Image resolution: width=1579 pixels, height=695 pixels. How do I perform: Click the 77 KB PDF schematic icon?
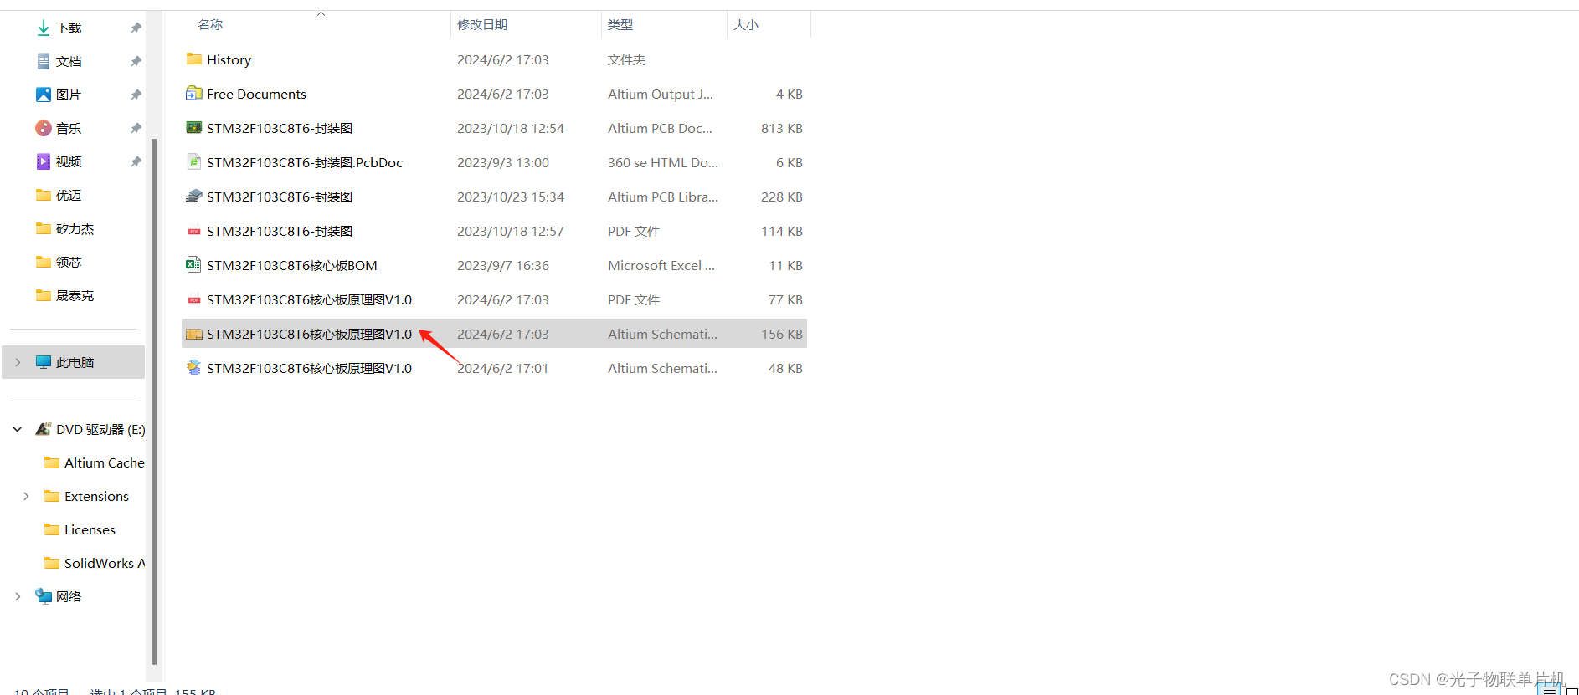pyautogui.click(x=194, y=299)
